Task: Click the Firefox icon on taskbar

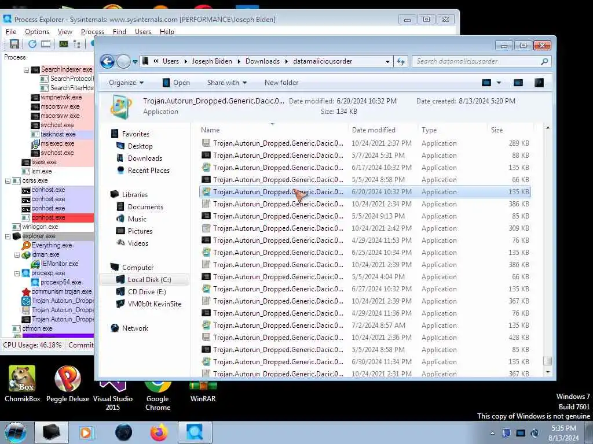Action: coord(159,432)
